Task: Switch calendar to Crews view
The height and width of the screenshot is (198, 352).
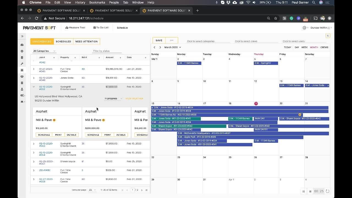Action: pos(324,47)
